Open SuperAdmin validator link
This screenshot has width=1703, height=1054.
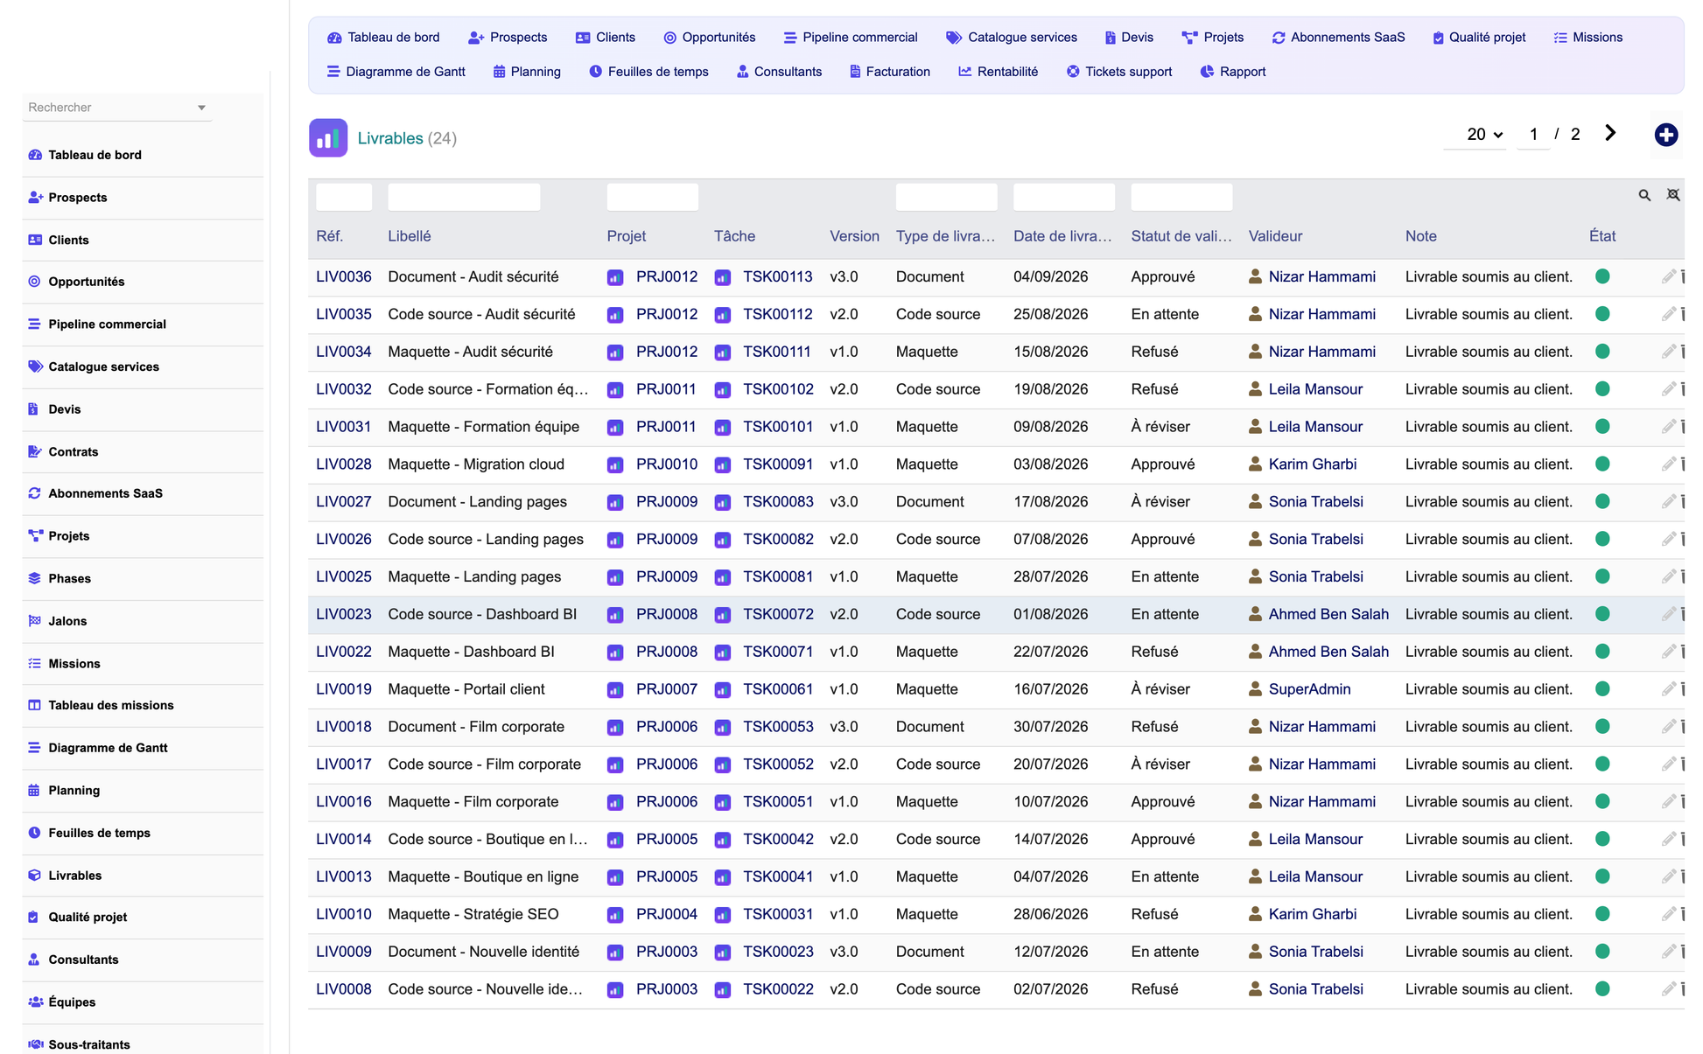(1309, 689)
